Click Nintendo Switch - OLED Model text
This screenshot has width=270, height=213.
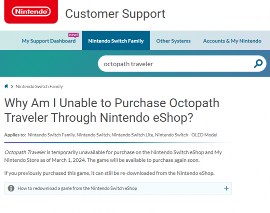[186, 135]
